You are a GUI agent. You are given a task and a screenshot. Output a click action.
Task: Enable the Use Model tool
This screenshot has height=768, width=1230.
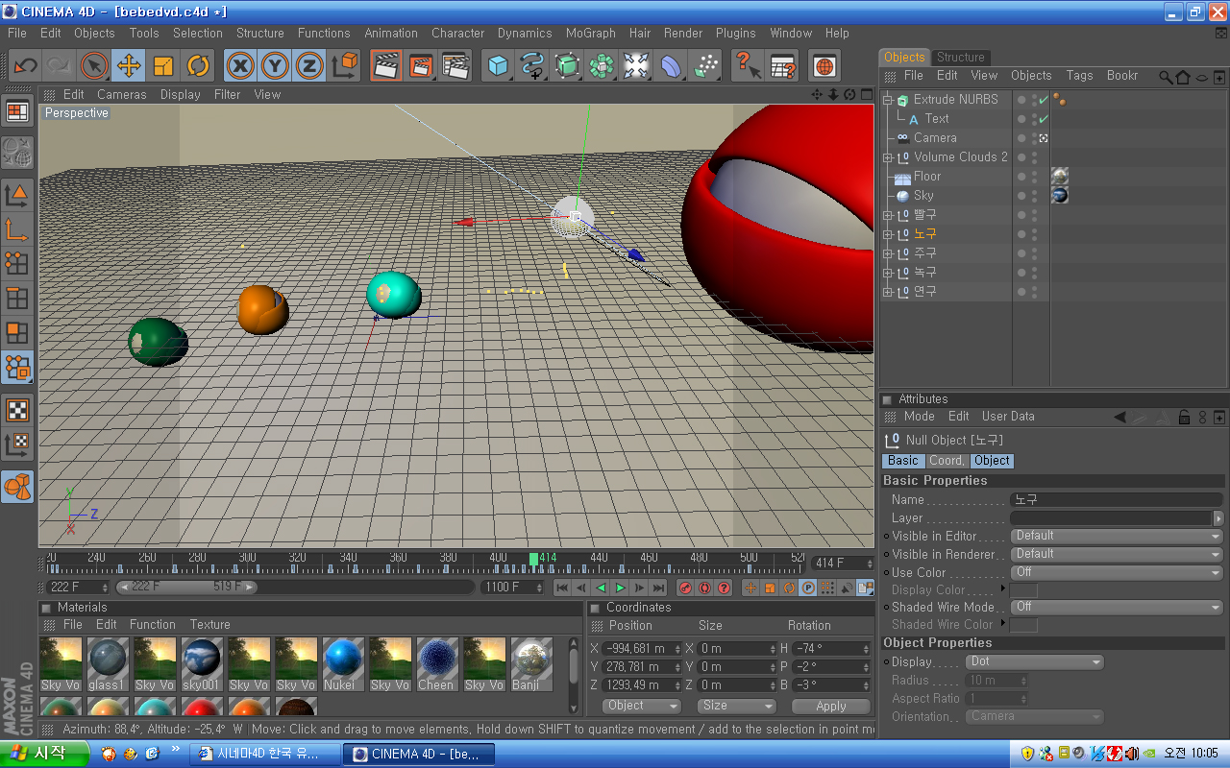pos(16,194)
